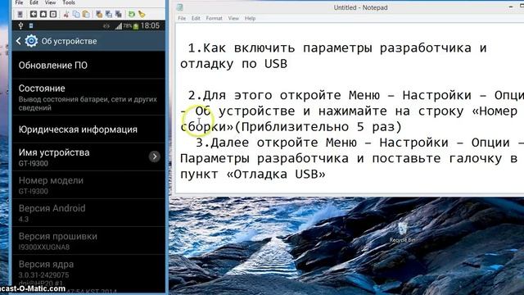Click the yellow flashlight icon in phone mirror toolbar

click(142, 14)
